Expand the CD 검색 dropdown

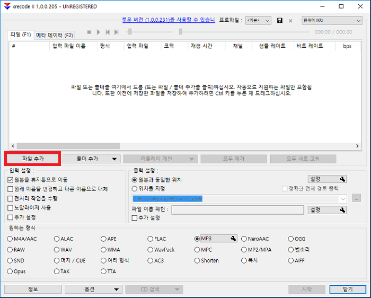click(x=176, y=290)
